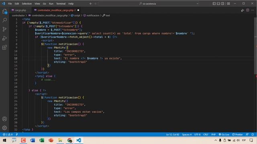The width and height of the screenshot is (257, 144).
Task: Run the file with editor run icon
Action: click(243, 10)
